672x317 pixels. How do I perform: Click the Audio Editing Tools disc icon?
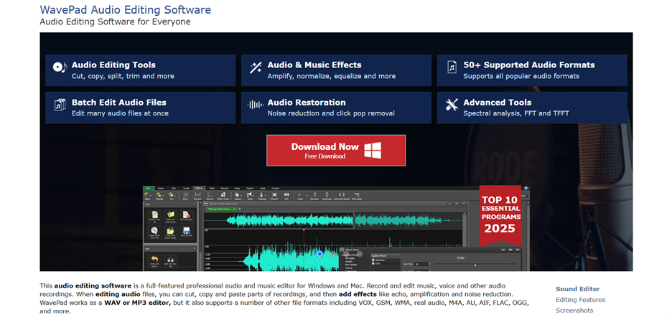pos(60,67)
